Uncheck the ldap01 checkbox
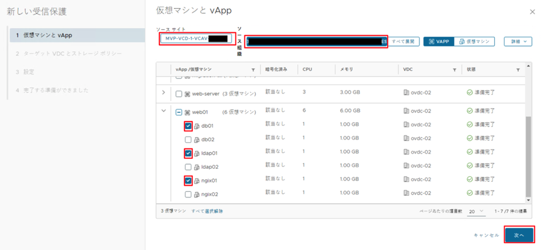The height and width of the screenshot is (250, 541). pyautogui.click(x=188, y=153)
